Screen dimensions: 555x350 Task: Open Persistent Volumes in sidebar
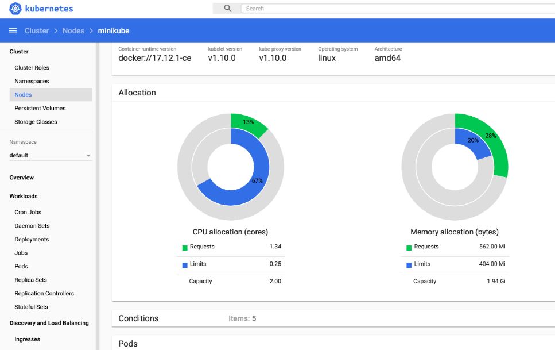coord(40,108)
